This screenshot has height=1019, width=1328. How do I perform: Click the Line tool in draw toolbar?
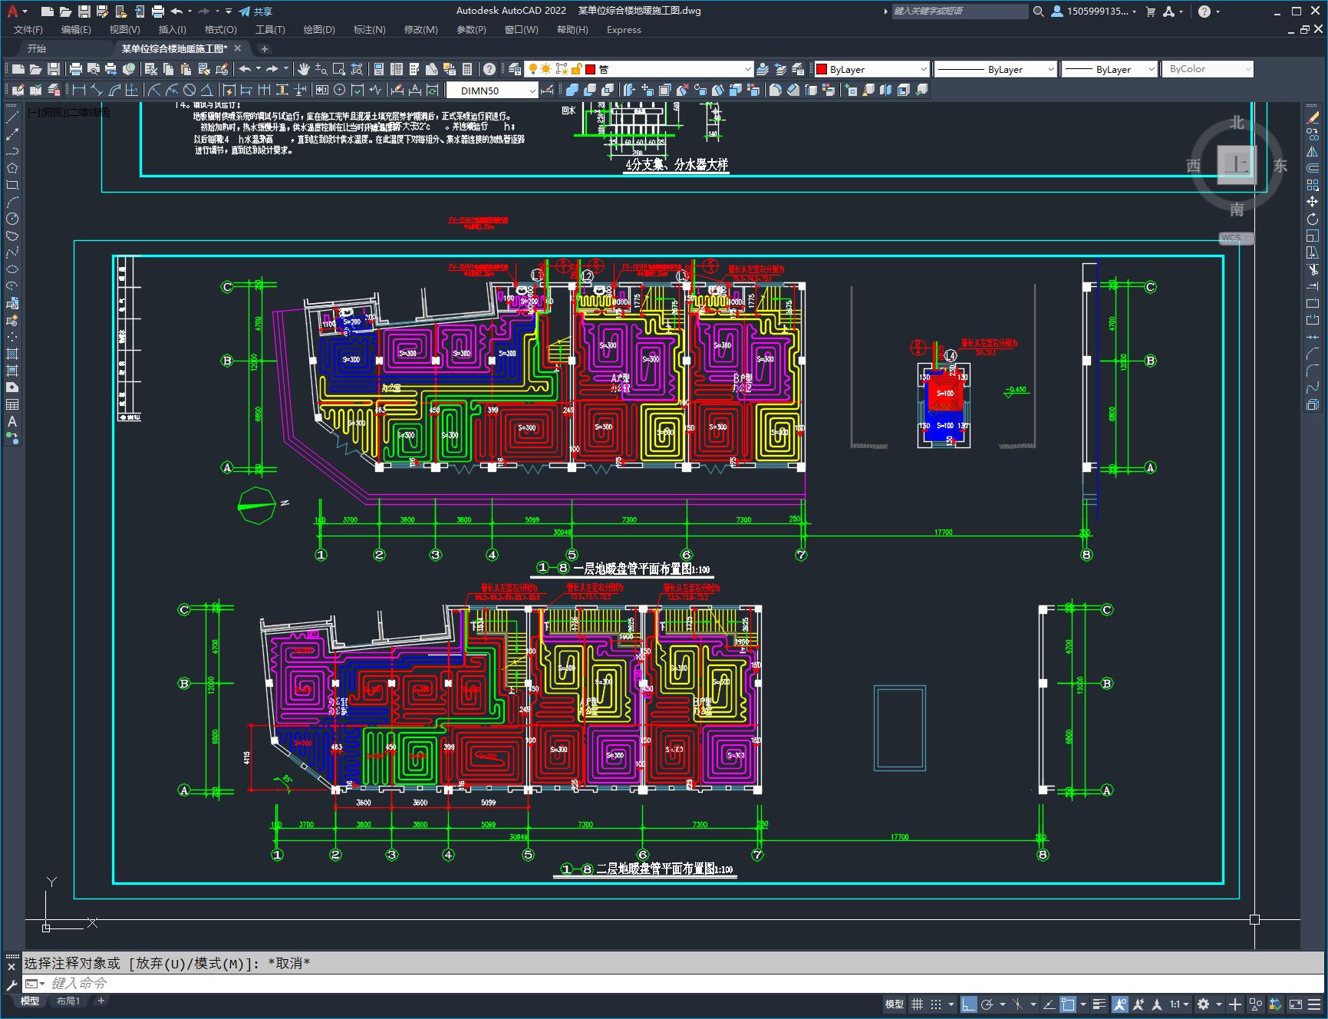click(12, 117)
